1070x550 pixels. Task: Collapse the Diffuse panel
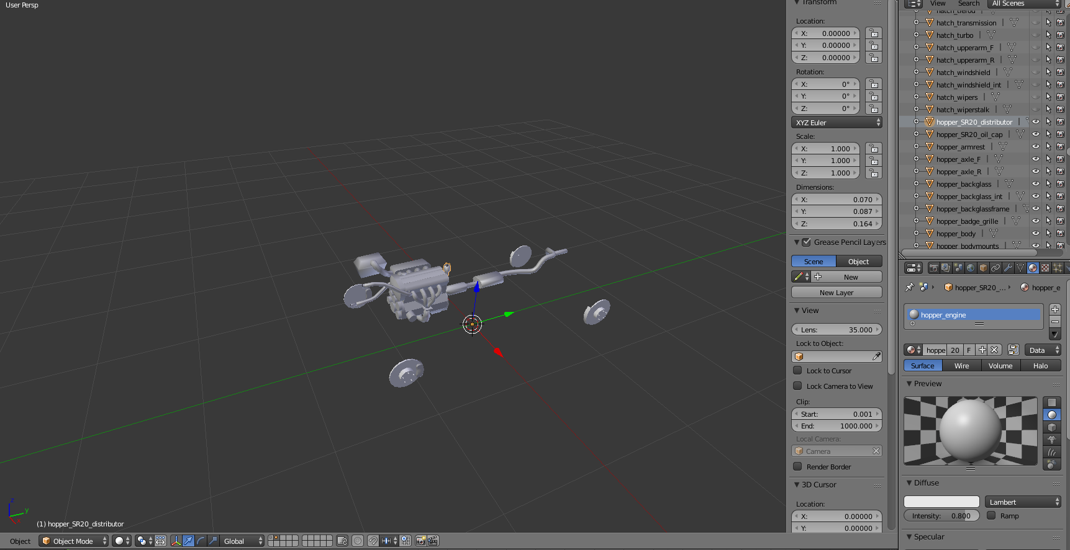coord(909,483)
